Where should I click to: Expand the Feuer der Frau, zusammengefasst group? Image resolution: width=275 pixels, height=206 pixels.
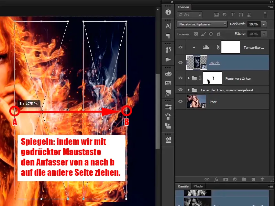pos(188,90)
